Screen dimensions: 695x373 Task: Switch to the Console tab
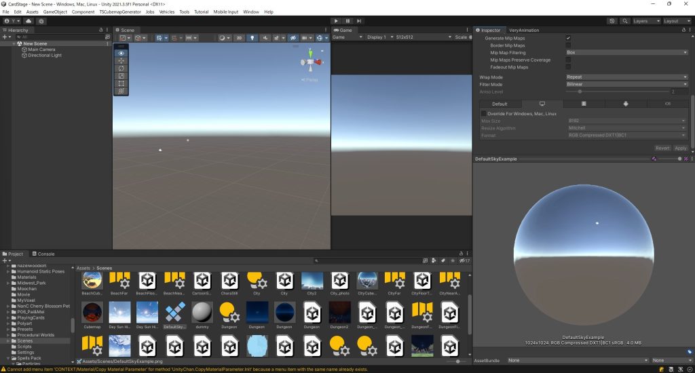(43, 254)
